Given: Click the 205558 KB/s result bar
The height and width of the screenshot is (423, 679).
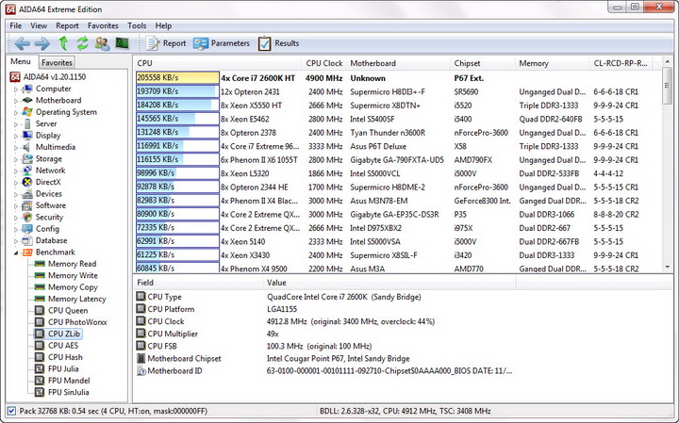Looking at the screenshot, I should point(177,78).
